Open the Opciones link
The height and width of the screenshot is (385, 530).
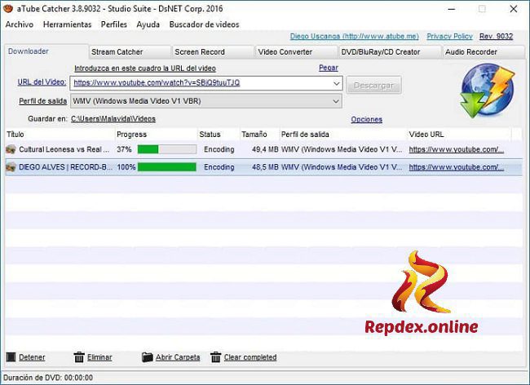366,119
